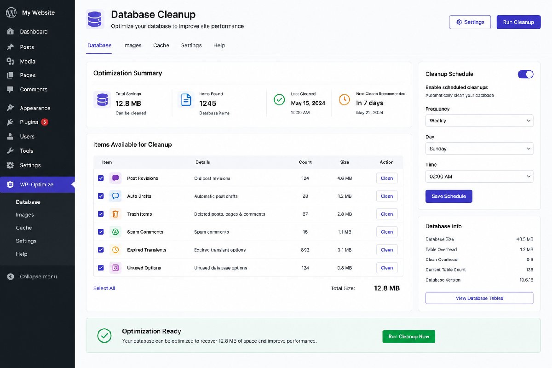Open the Time dropdown showing 02:00 AM
552x368 pixels.
click(479, 177)
